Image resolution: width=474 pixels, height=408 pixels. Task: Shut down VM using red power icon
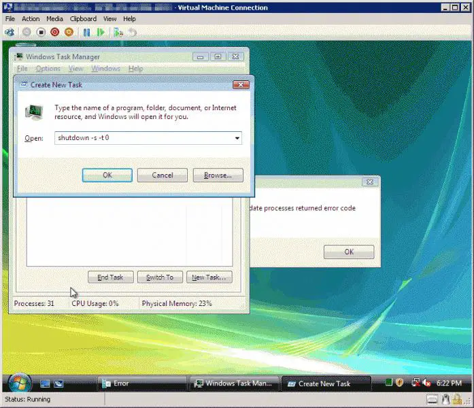54,32
